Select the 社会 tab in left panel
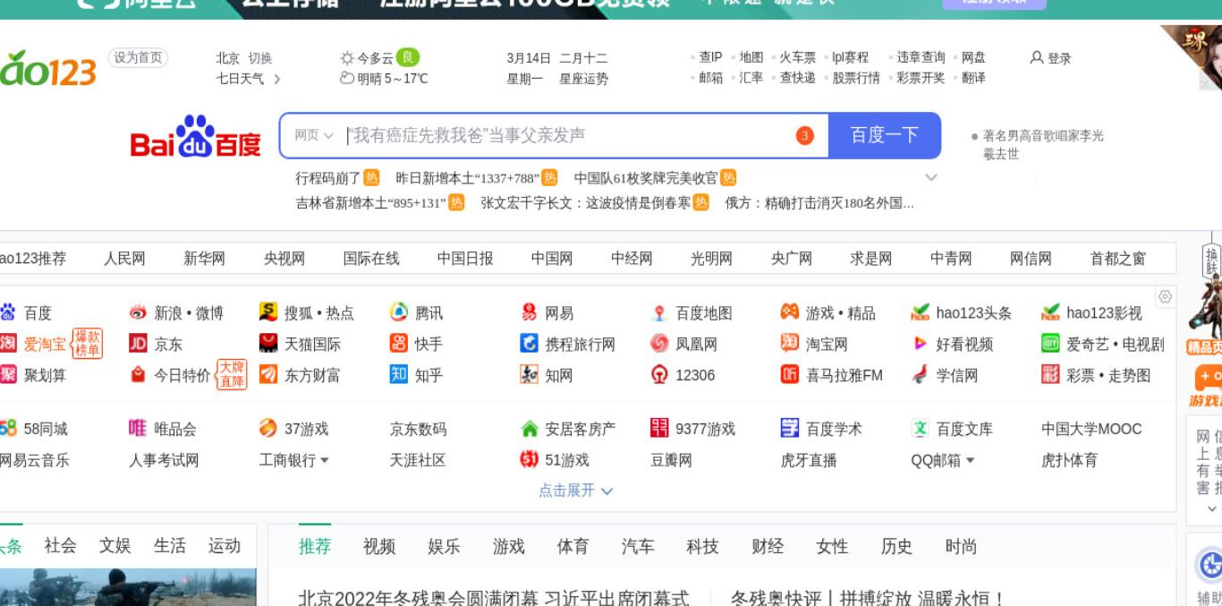The width and height of the screenshot is (1222, 606). point(60,545)
